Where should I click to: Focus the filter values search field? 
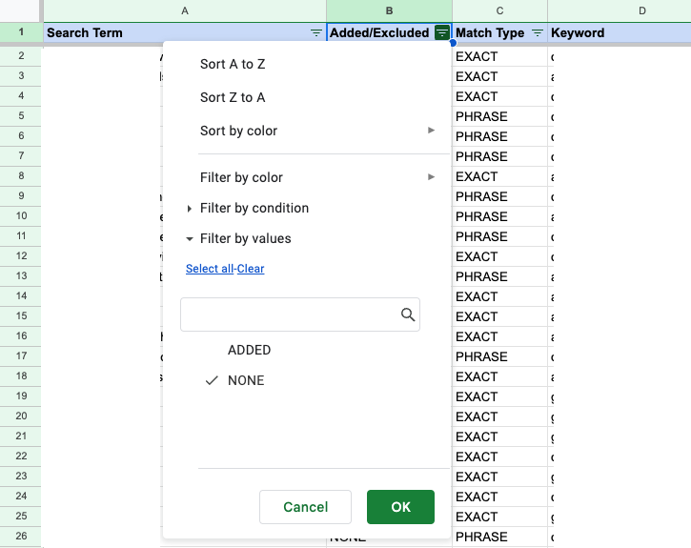(x=290, y=315)
